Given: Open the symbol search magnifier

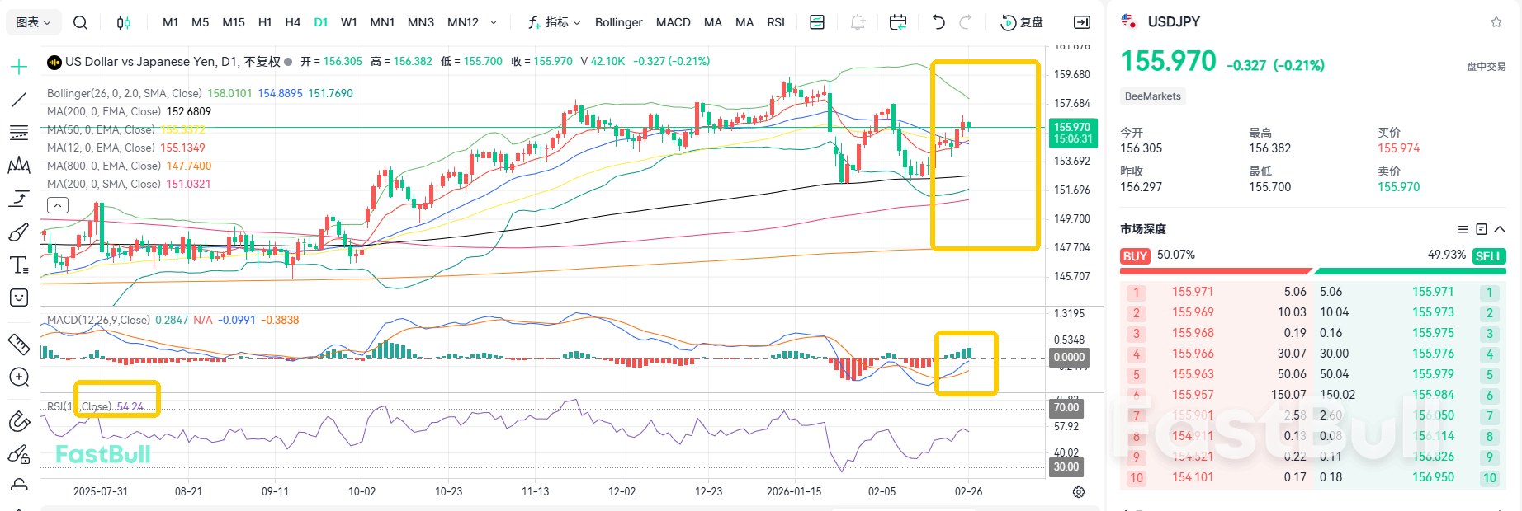Looking at the screenshot, I should coord(80,22).
